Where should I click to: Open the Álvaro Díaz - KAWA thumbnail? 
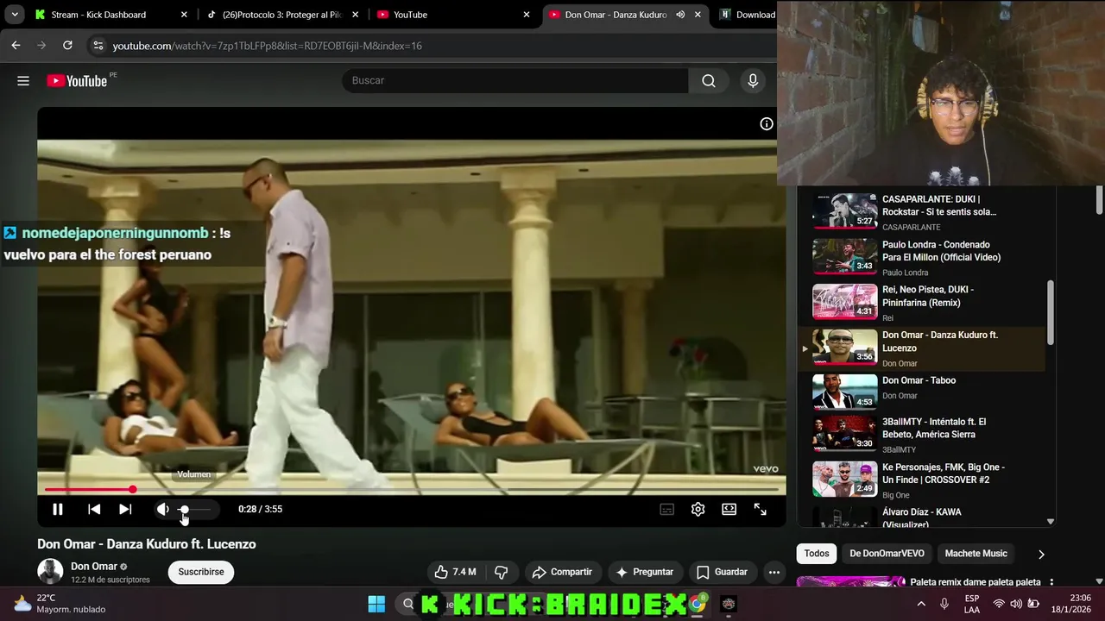(x=845, y=517)
